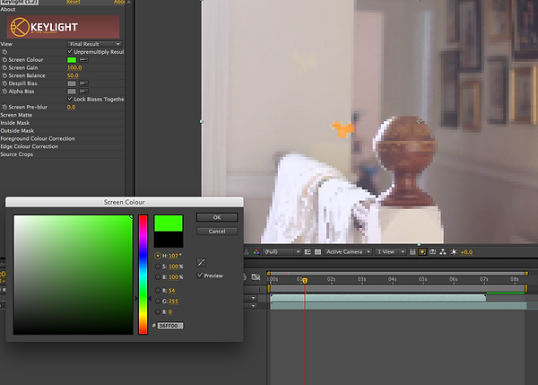Pick Screen Colour with its eyedropper
Image resolution: width=538 pixels, height=385 pixels.
(83, 60)
